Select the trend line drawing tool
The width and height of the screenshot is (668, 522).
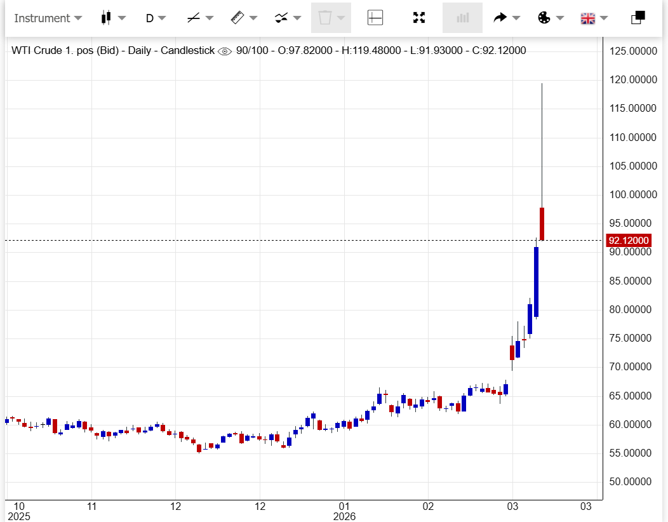click(194, 18)
